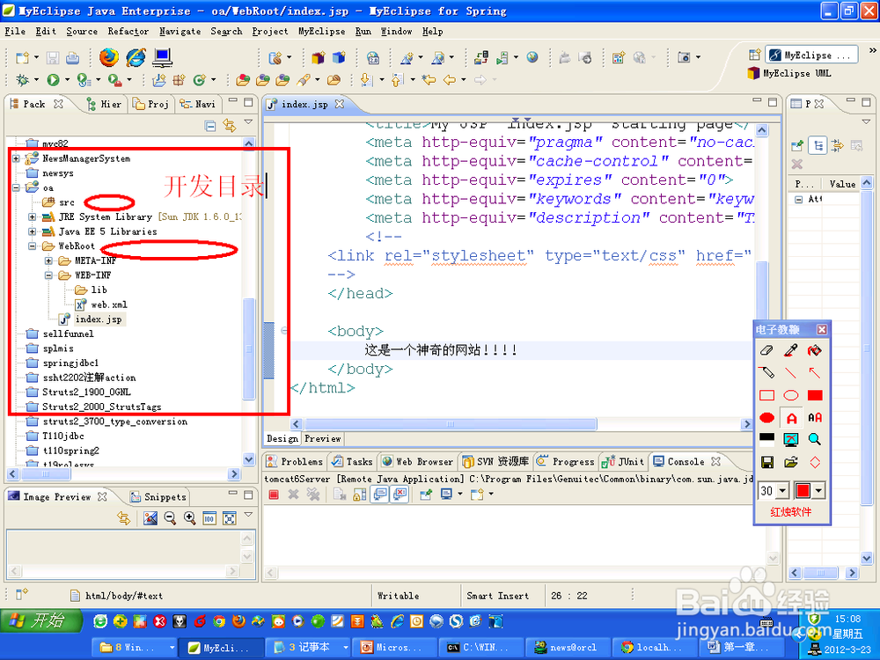The width and height of the screenshot is (880, 660).
Task: Select the eraser tool in the 电子教鞭 panel
Action: 766,350
